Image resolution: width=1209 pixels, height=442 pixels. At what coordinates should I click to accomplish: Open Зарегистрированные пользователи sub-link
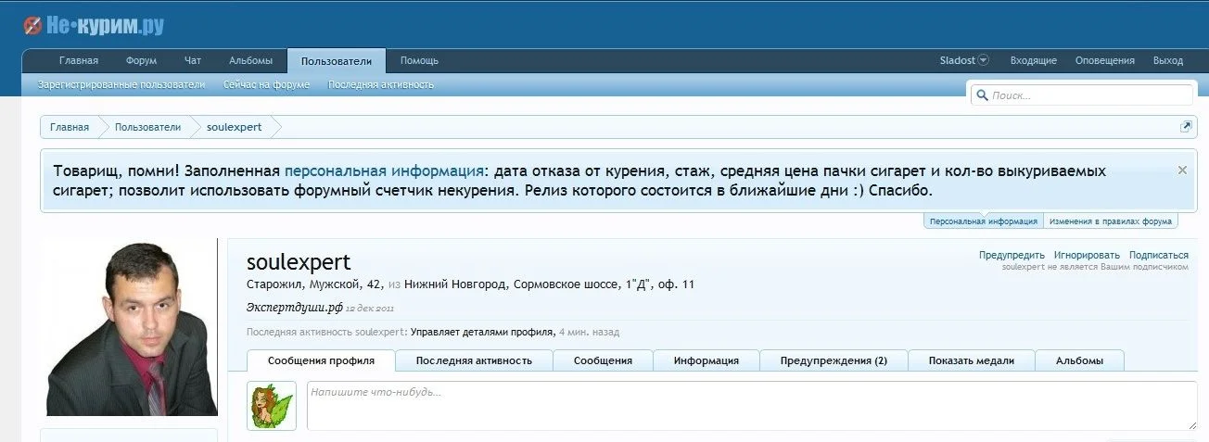121,84
